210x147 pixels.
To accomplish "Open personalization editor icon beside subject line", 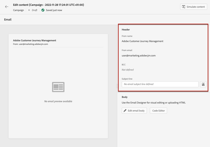I will tap(203, 84).
